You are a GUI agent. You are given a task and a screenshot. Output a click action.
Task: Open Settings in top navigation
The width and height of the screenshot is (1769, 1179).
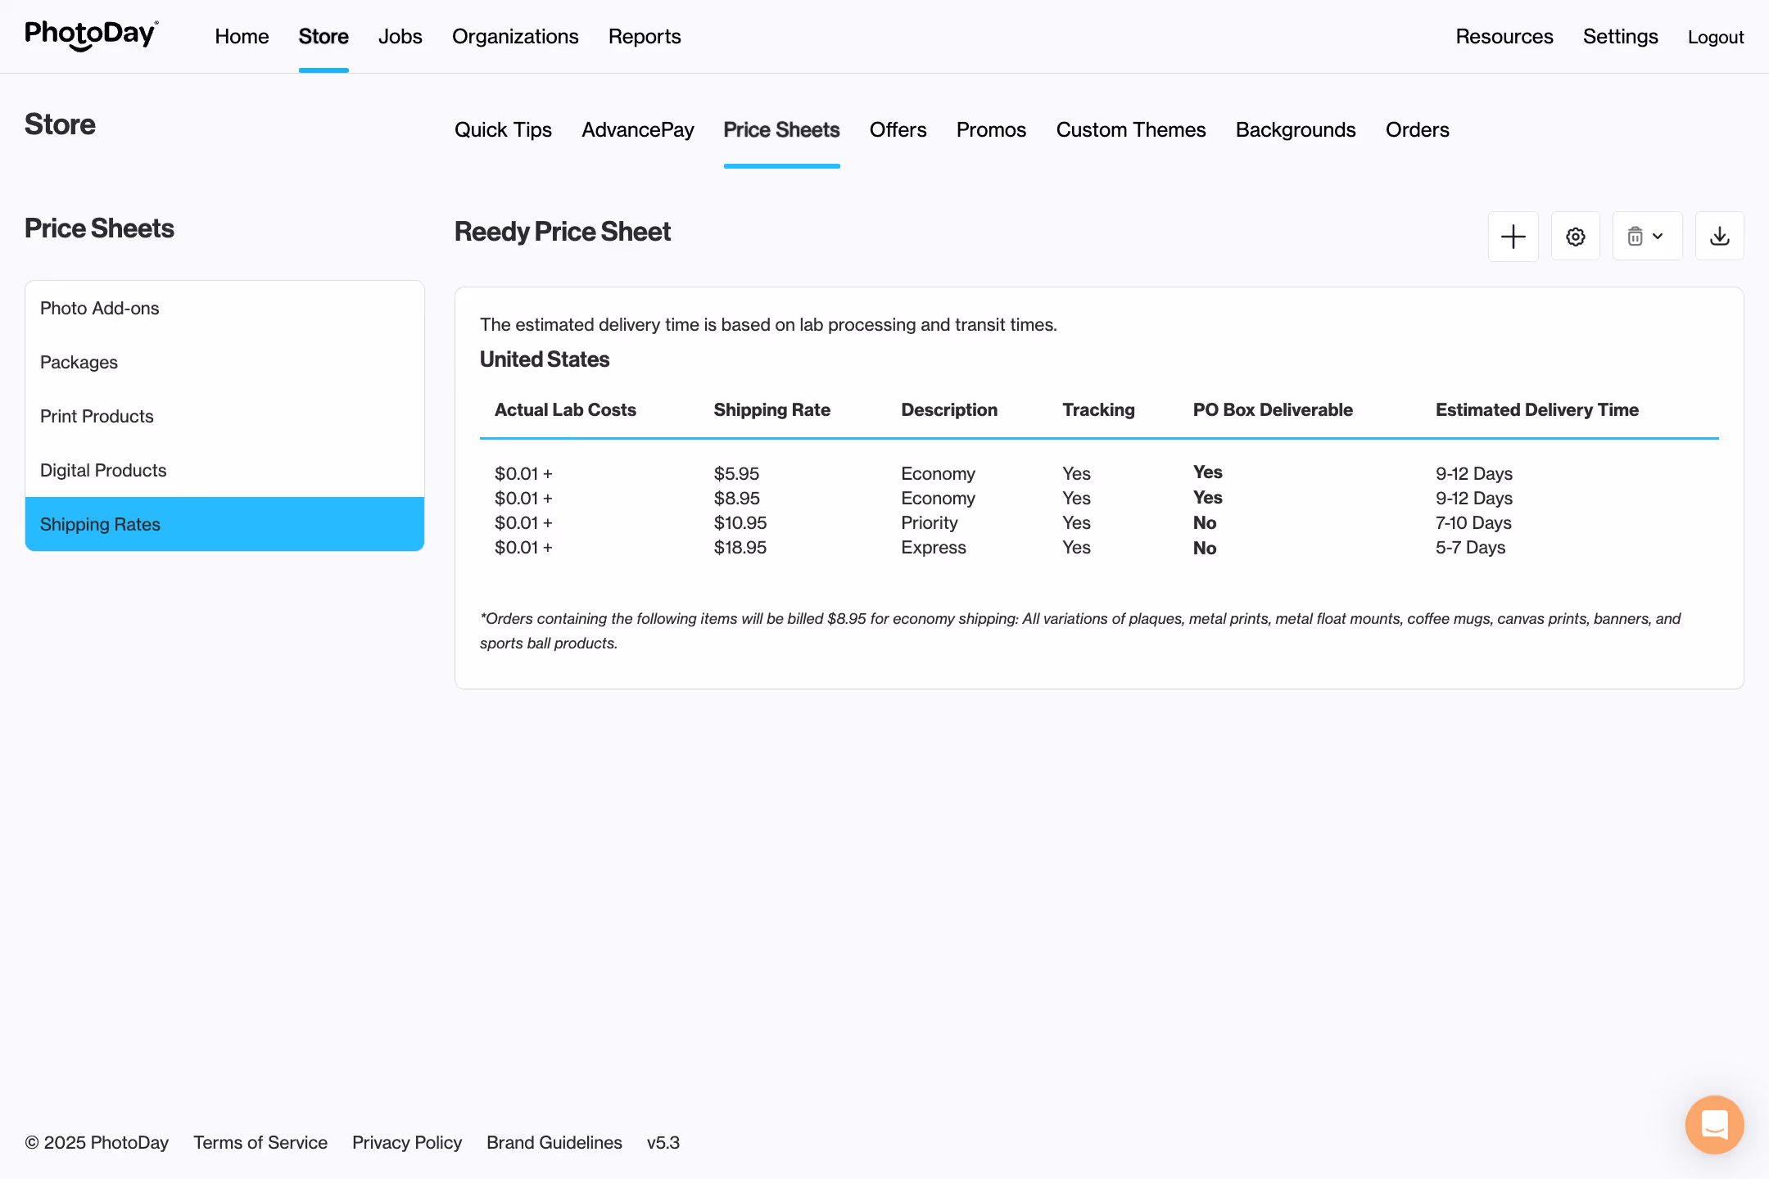click(1620, 37)
